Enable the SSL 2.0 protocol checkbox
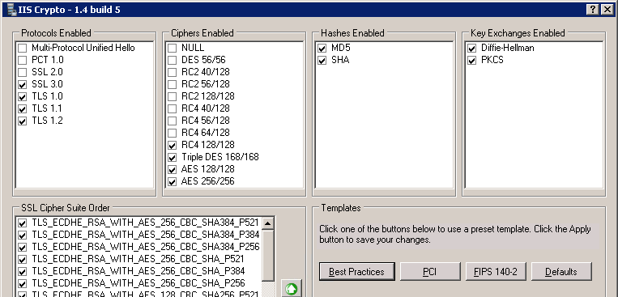This screenshot has height=297, width=618. pyautogui.click(x=23, y=73)
